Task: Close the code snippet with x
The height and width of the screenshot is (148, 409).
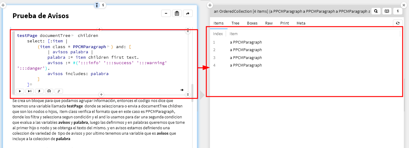Action: [x=188, y=31]
